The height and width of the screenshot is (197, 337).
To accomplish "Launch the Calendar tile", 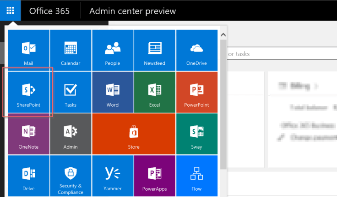I will click(x=71, y=50).
